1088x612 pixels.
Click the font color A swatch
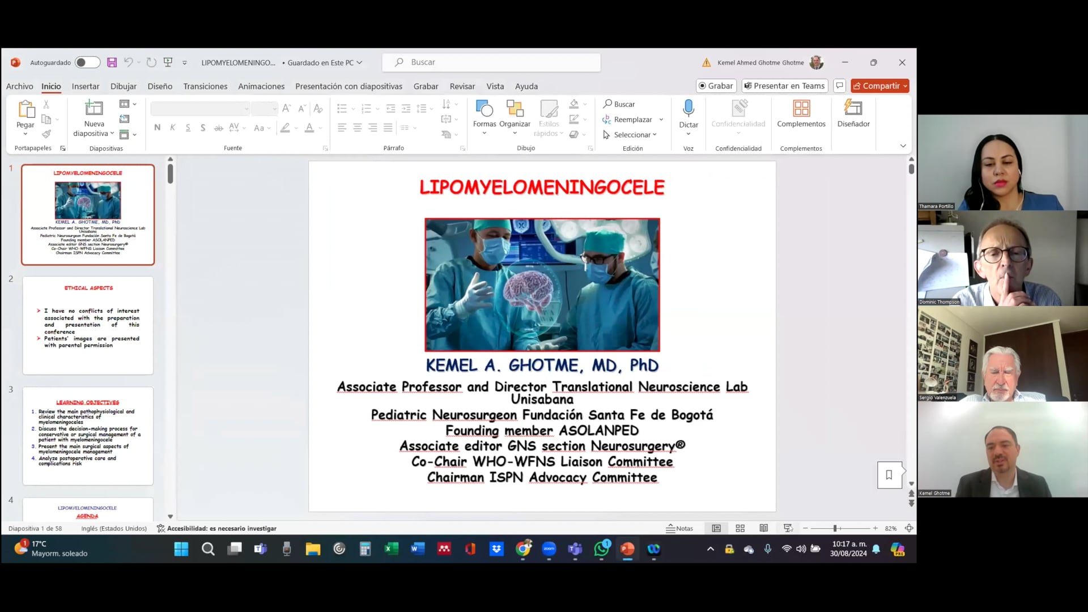(x=309, y=127)
